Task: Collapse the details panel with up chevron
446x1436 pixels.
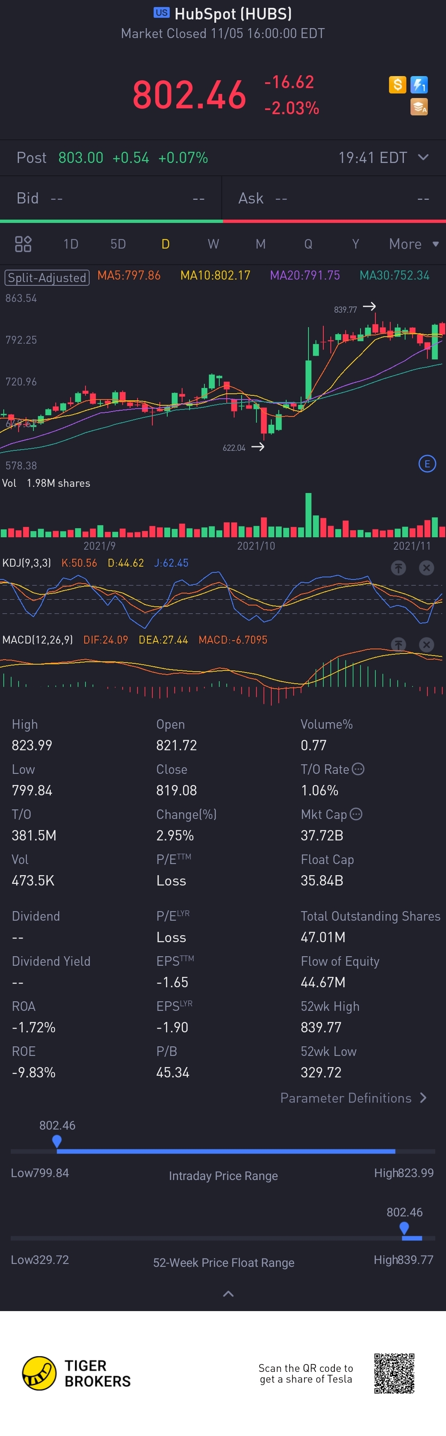Action: click(x=228, y=1293)
